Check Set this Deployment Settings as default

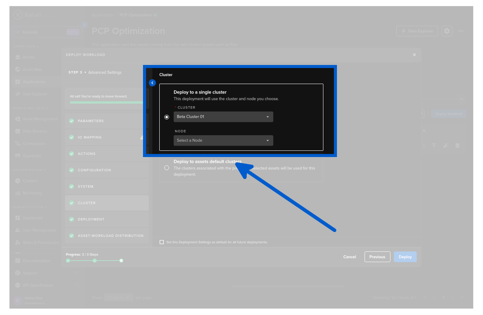pos(162,242)
